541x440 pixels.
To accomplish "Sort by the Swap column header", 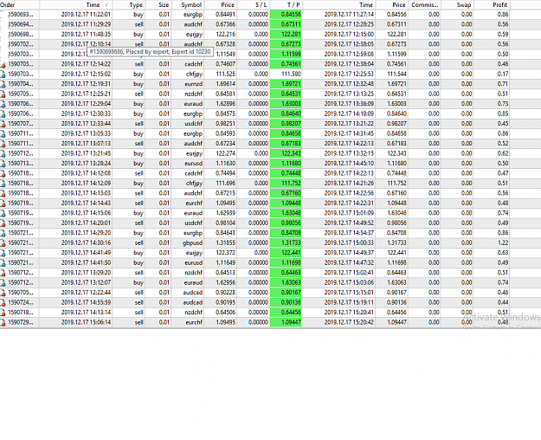I will (x=464, y=5).
